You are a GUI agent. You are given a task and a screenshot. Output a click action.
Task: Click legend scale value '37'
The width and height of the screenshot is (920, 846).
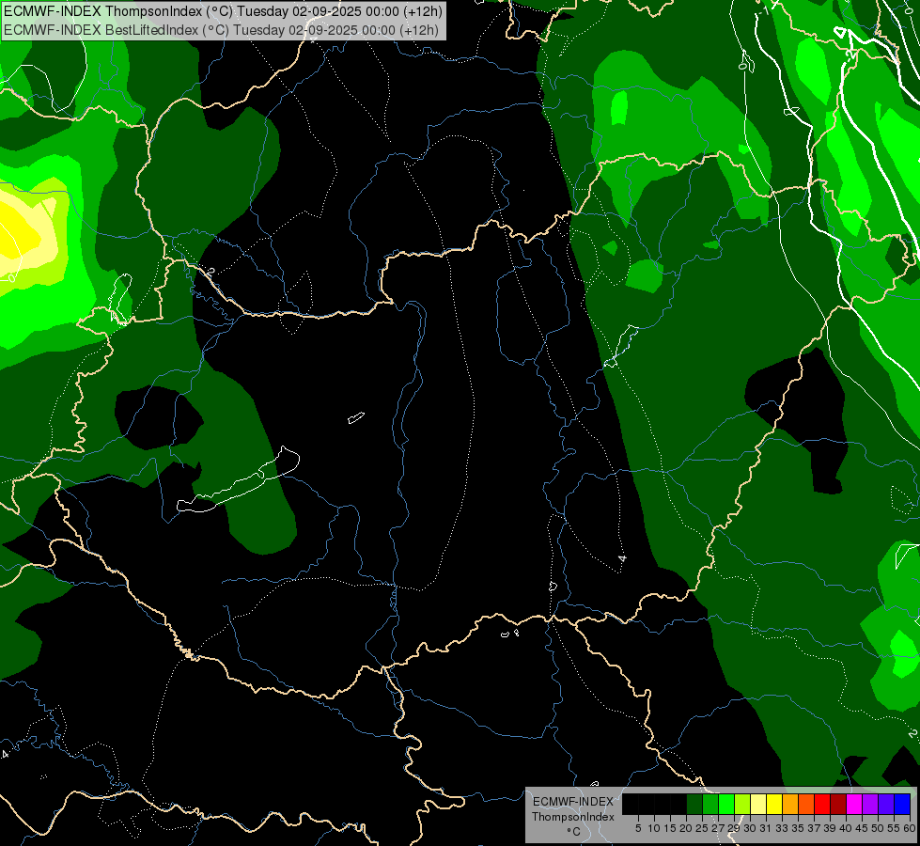815,828
